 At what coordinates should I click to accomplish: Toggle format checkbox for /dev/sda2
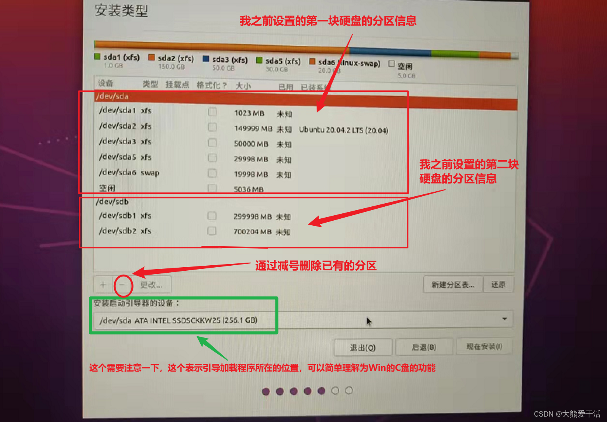(x=212, y=127)
